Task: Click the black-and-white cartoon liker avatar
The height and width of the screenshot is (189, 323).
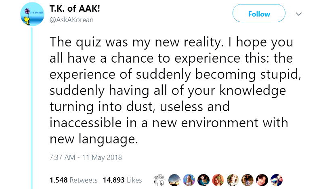Action: click(x=160, y=180)
